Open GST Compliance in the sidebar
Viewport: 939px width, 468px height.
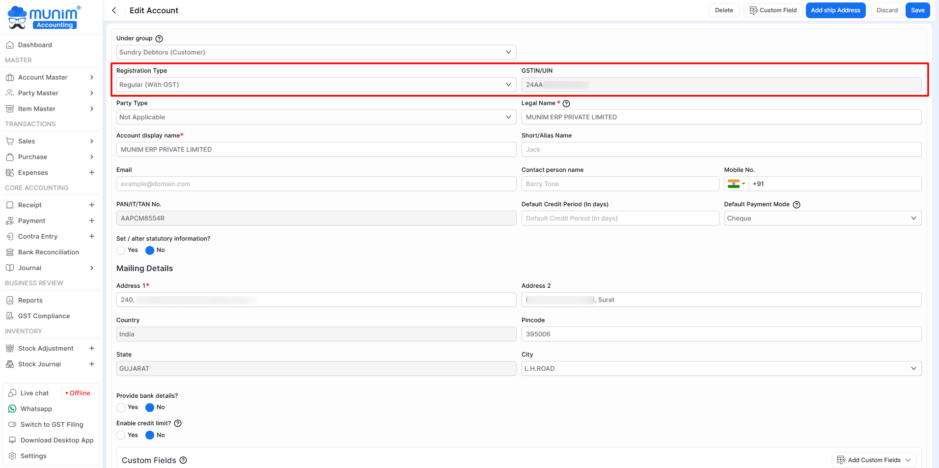(44, 316)
